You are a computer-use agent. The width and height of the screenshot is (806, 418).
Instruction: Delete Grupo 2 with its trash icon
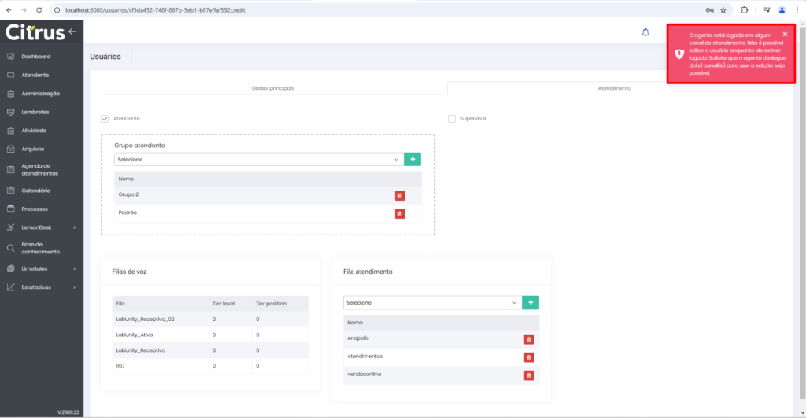400,194
